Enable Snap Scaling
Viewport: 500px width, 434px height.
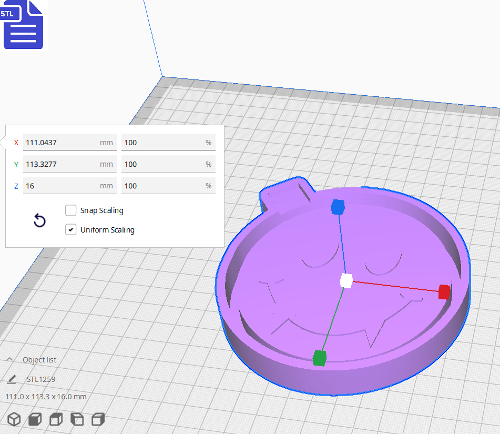point(71,210)
